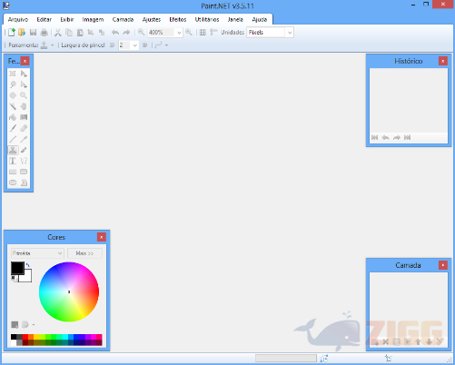Select the Gradient tool

(24, 117)
